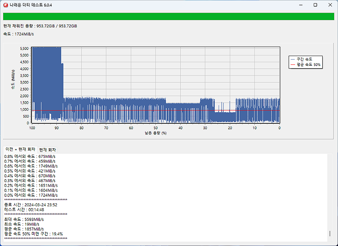The image size is (338, 246).
Task: Select the 이전 + 현재 회차 tab
Action: 20,149
